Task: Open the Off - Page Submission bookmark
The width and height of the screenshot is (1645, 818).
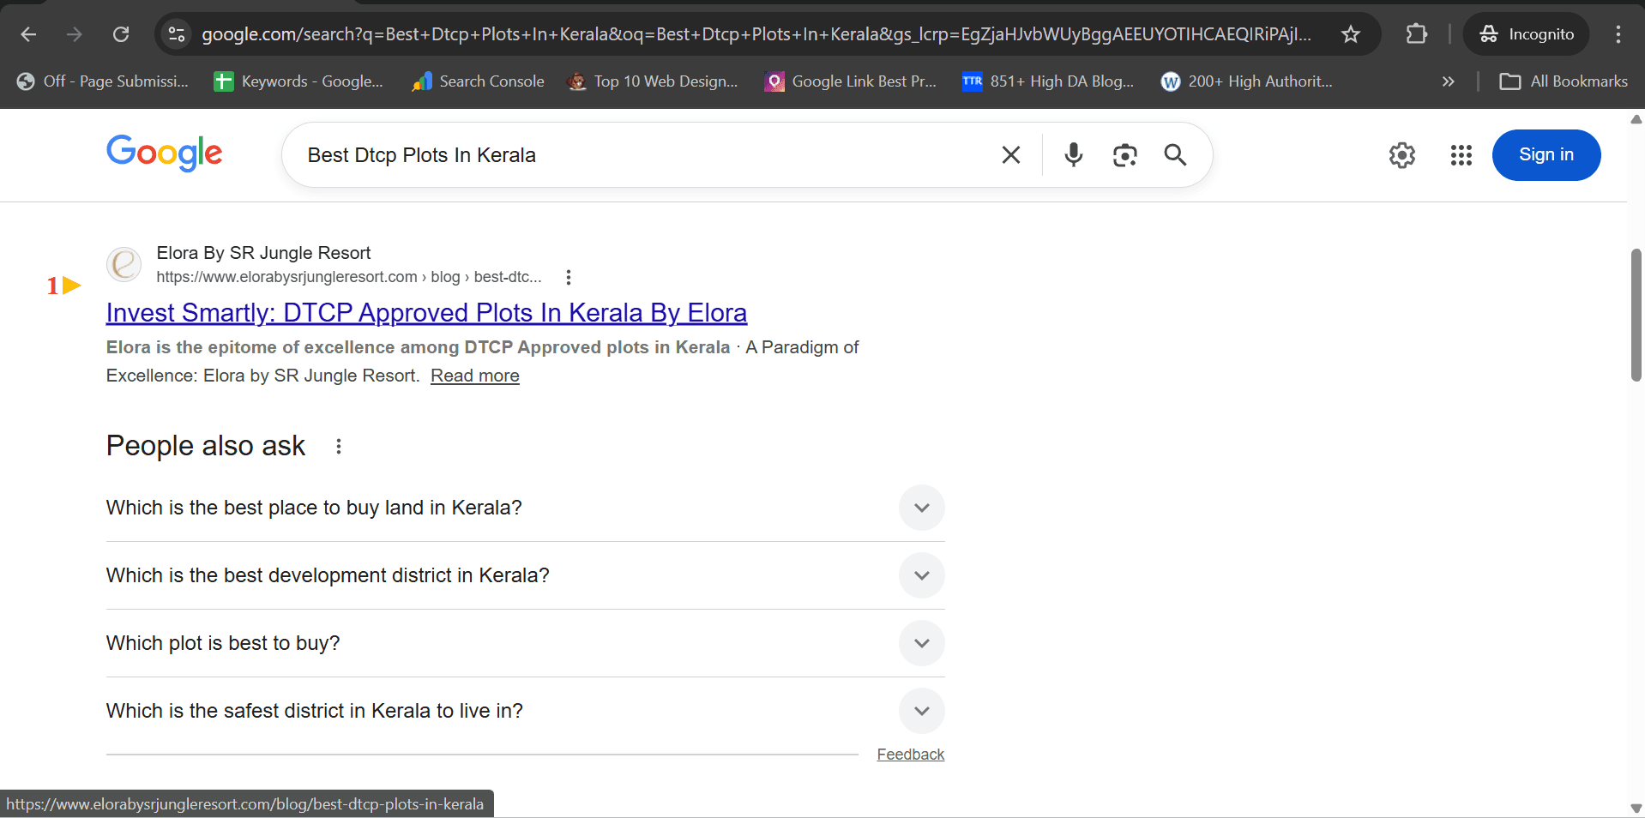Action: point(103,81)
